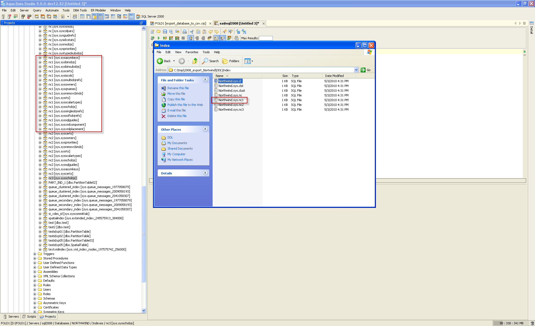Select the Cut icon on the query toolbar
Image resolution: width=535 pixels, height=326 pixels.
192,31
